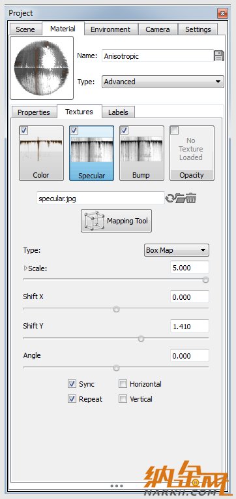Select the Color texture slot
Image resolution: width=236 pixels, height=499 pixels.
point(41,153)
